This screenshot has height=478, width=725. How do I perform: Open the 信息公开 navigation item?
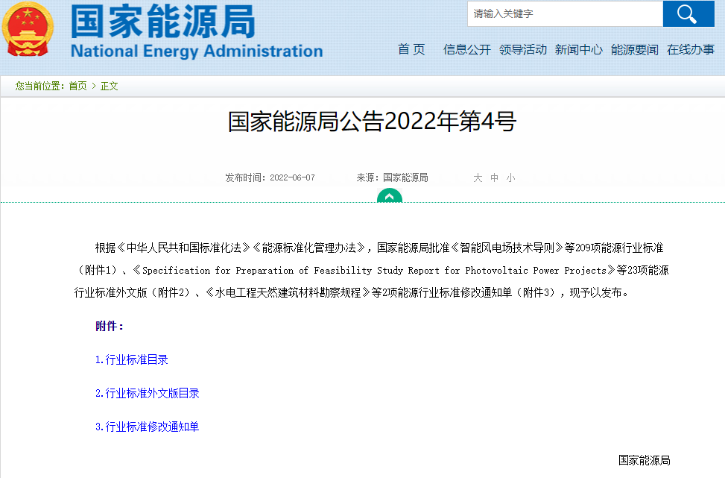point(467,50)
